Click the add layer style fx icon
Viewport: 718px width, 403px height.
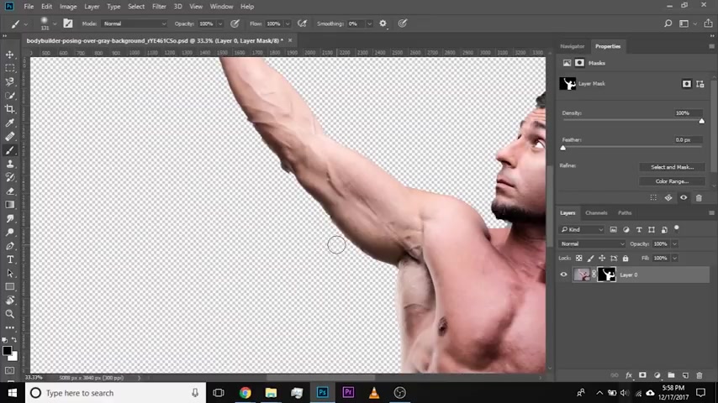point(629,375)
